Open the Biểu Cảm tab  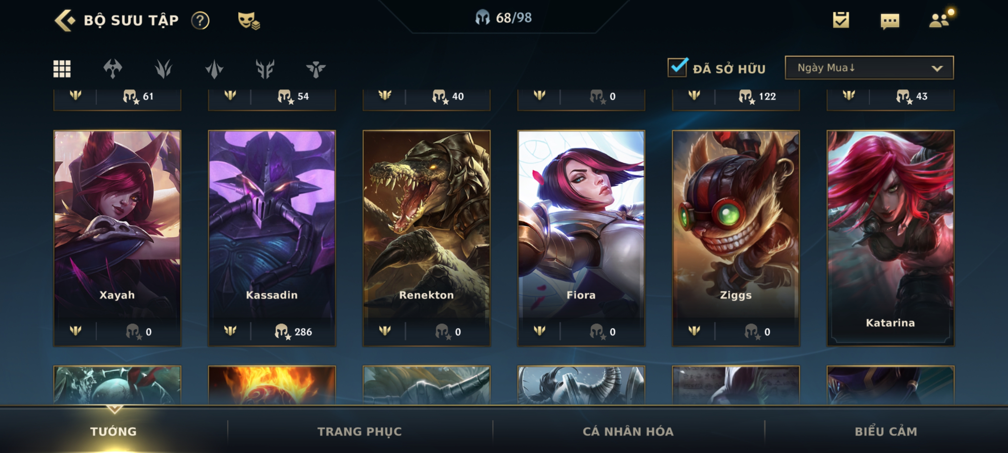coord(886,431)
